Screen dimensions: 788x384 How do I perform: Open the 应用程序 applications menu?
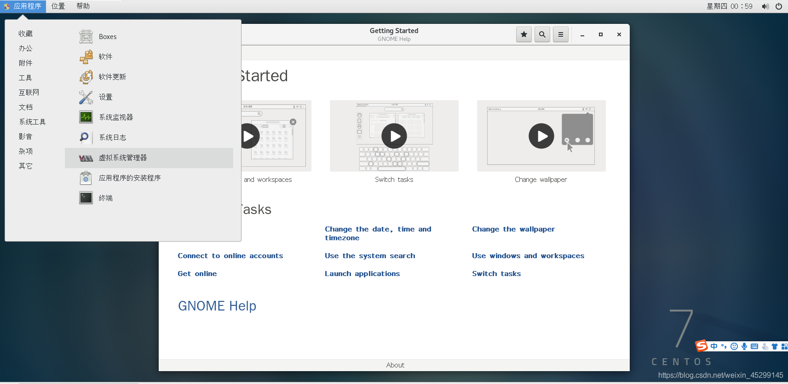click(x=23, y=6)
